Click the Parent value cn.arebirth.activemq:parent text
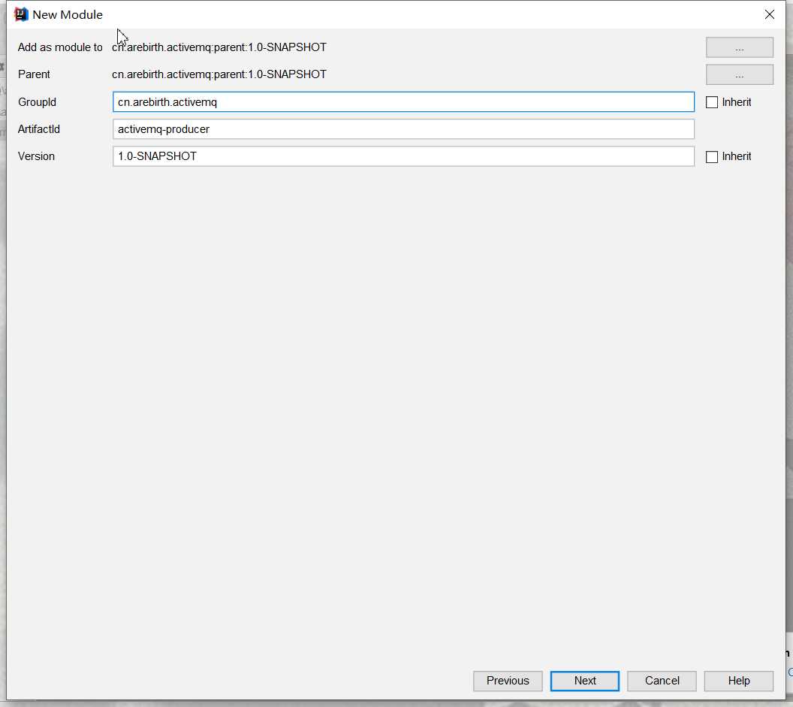Viewport: 793px width, 707px height. pyautogui.click(x=219, y=74)
